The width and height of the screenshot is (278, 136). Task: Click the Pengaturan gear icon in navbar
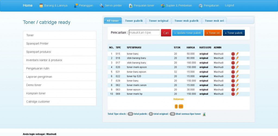tap(200, 6)
